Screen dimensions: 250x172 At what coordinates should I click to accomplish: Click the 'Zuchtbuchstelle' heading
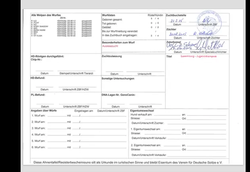176,15
